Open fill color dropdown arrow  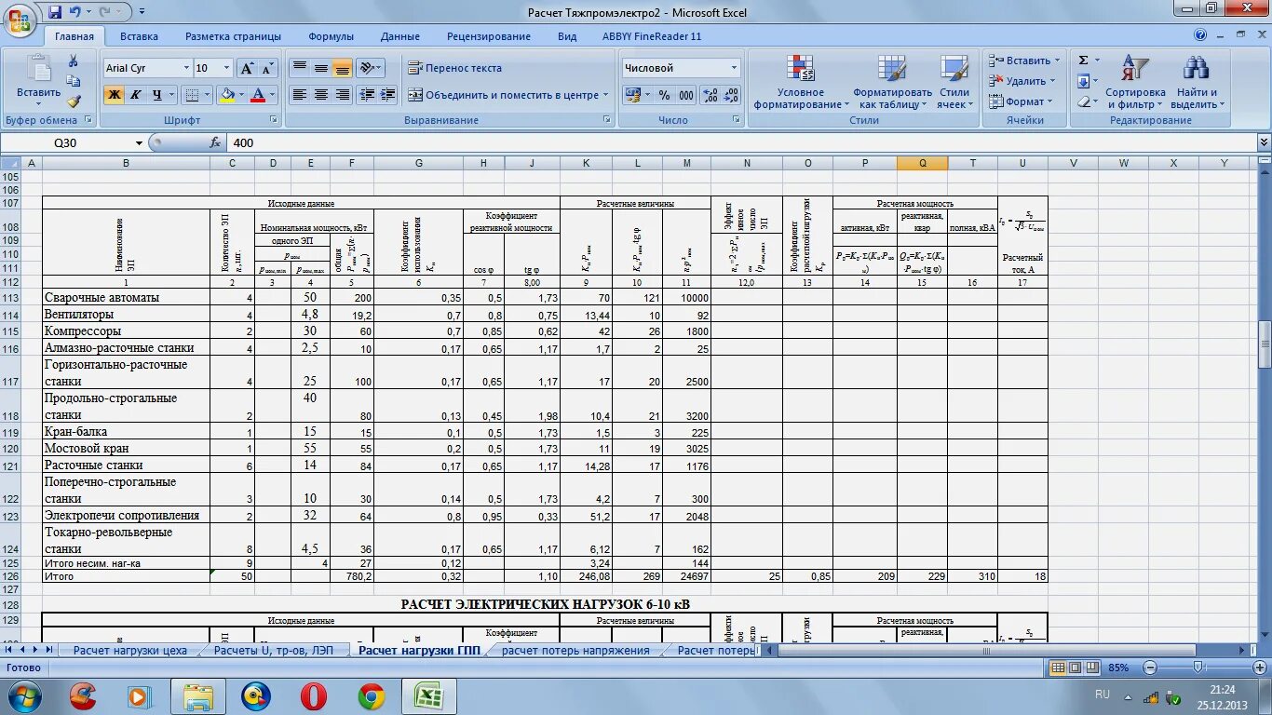241,95
